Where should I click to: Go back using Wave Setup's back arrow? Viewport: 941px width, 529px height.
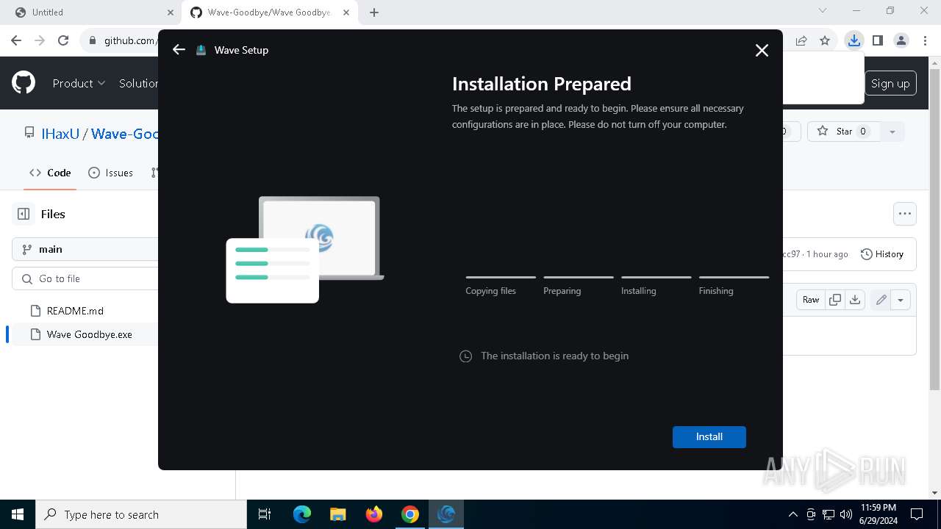click(179, 50)
